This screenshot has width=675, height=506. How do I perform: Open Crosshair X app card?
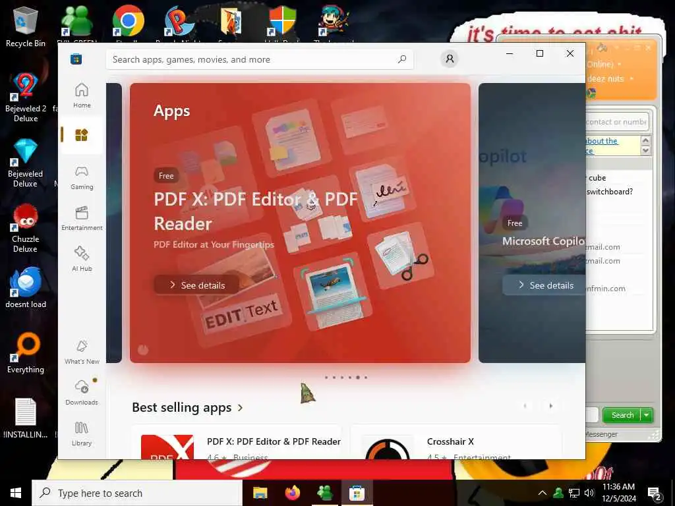(456, 442)
